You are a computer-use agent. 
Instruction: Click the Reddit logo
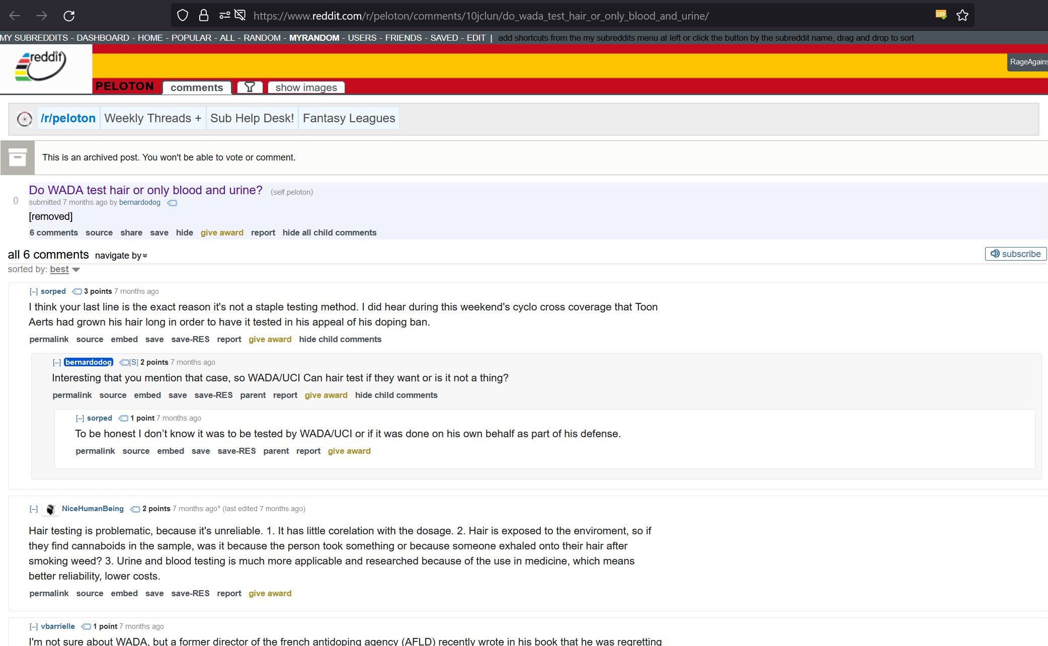point(41,66)
